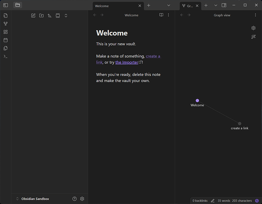The image size is (262, 204).
Task: Create a new note icon
Action: (33, 16)
